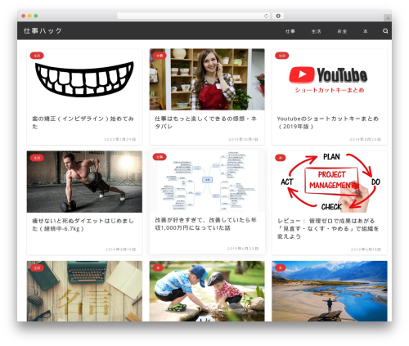Open the man doing dumbbell push-ups thumbnail
The width and height of the screenshot is (409, 346).
(84, 182)
